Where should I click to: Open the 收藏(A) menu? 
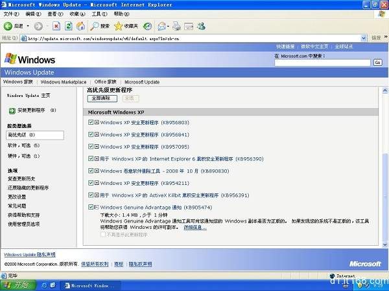[x=77, y=14]
